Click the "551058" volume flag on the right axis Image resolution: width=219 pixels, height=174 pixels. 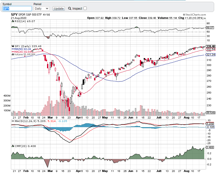coord(211,113)
